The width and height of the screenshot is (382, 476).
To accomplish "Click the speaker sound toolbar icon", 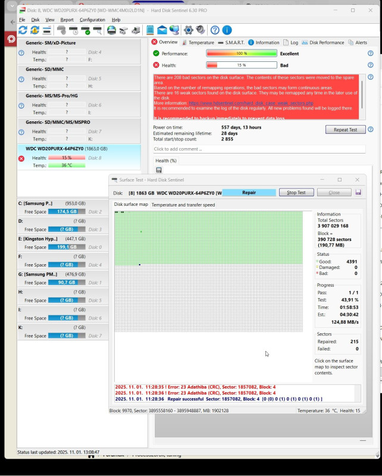I will tap(201, 30).
